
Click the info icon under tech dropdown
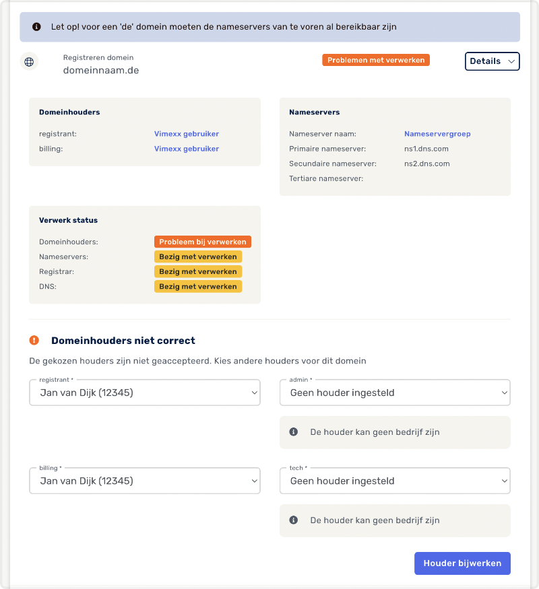[x=294, y=520]
